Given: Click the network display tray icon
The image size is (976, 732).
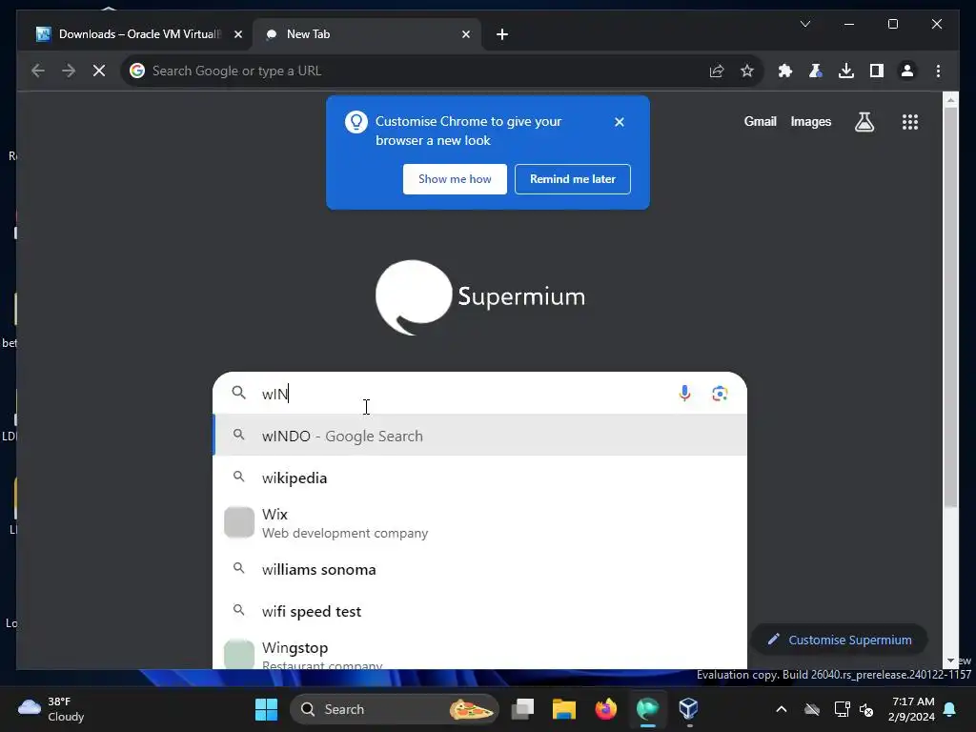Looking at the screenshot, I should [x=842, y=709].
